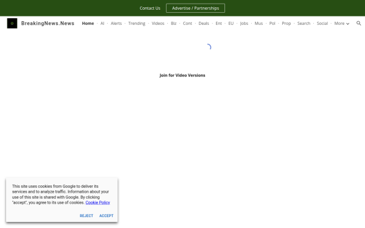Viewport: 365px width, 228px height.
Task: Reject cookies in the banner
Action: coord(86,216)
